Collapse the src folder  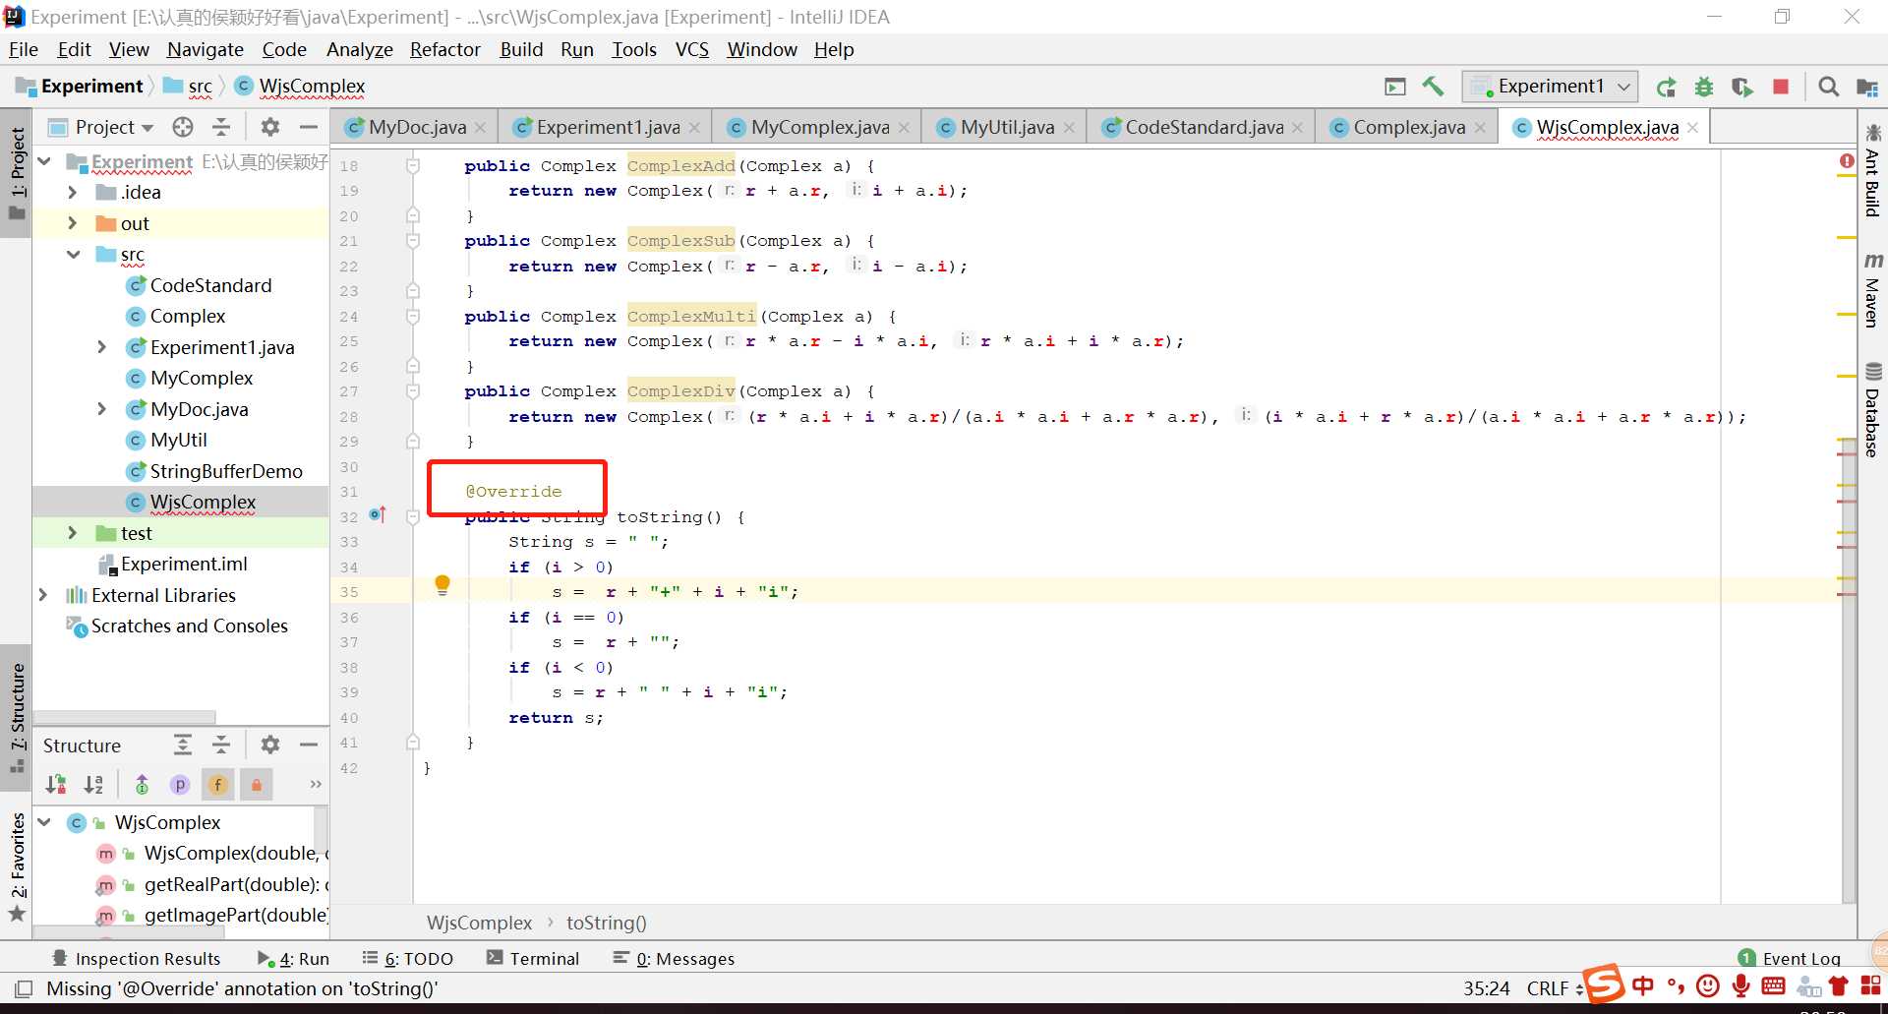(x=73, y=254)
